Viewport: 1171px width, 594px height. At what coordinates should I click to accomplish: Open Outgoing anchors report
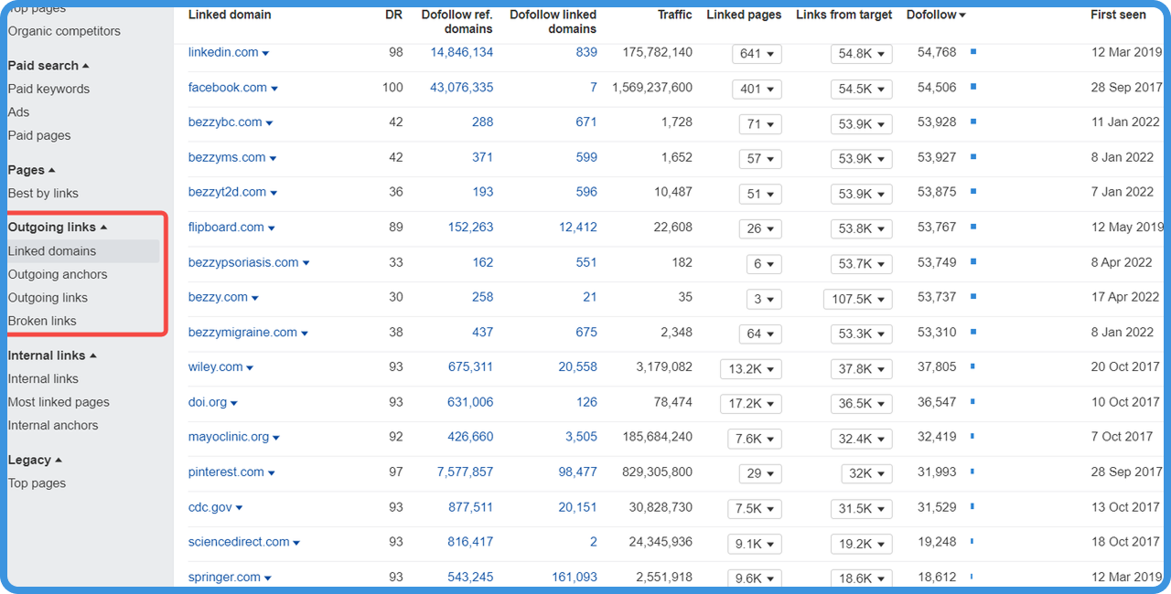click(58, 274)
